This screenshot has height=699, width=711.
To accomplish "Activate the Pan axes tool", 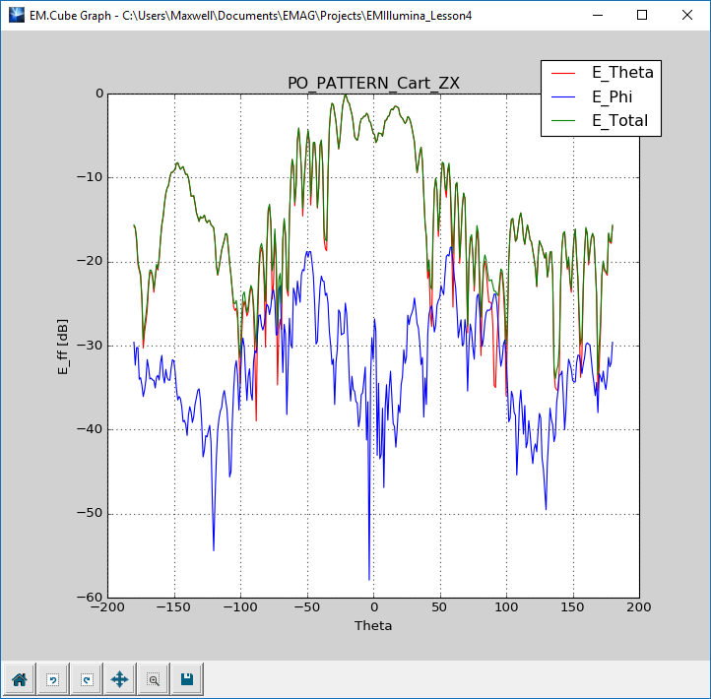I will click(120, 679).
